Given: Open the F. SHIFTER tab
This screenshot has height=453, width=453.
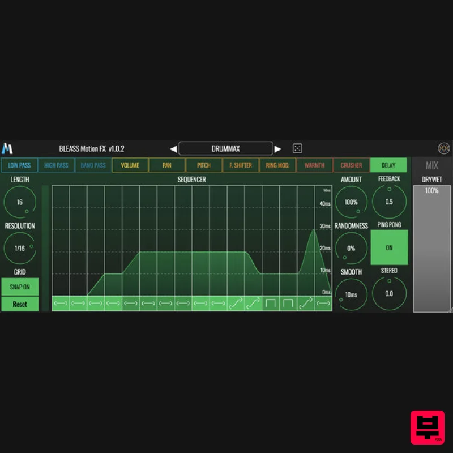Looking at the screenshot, I should 241,165.
